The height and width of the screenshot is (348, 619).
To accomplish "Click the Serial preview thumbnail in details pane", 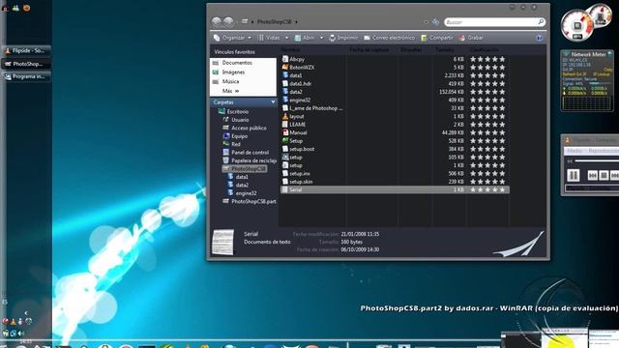I will click(223, 242).
